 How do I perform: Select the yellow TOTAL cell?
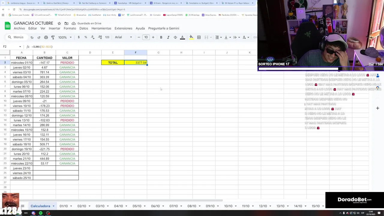point(113,62)
